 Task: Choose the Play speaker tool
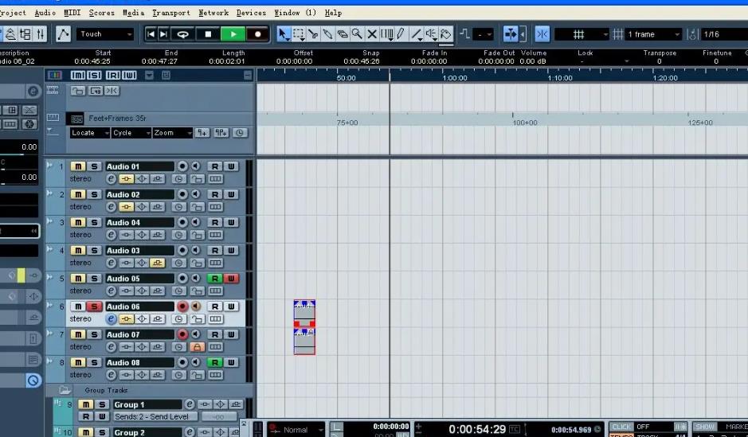(431, 34)
